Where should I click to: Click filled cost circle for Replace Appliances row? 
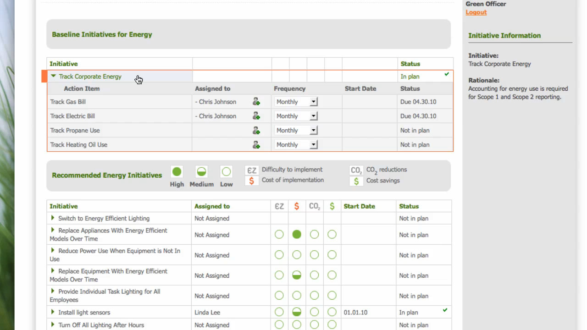297,235
